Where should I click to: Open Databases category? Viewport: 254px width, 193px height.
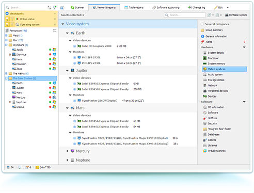(211, 135)
